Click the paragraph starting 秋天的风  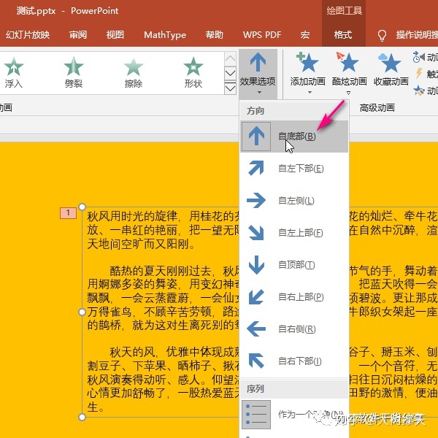tap(163, 380)
